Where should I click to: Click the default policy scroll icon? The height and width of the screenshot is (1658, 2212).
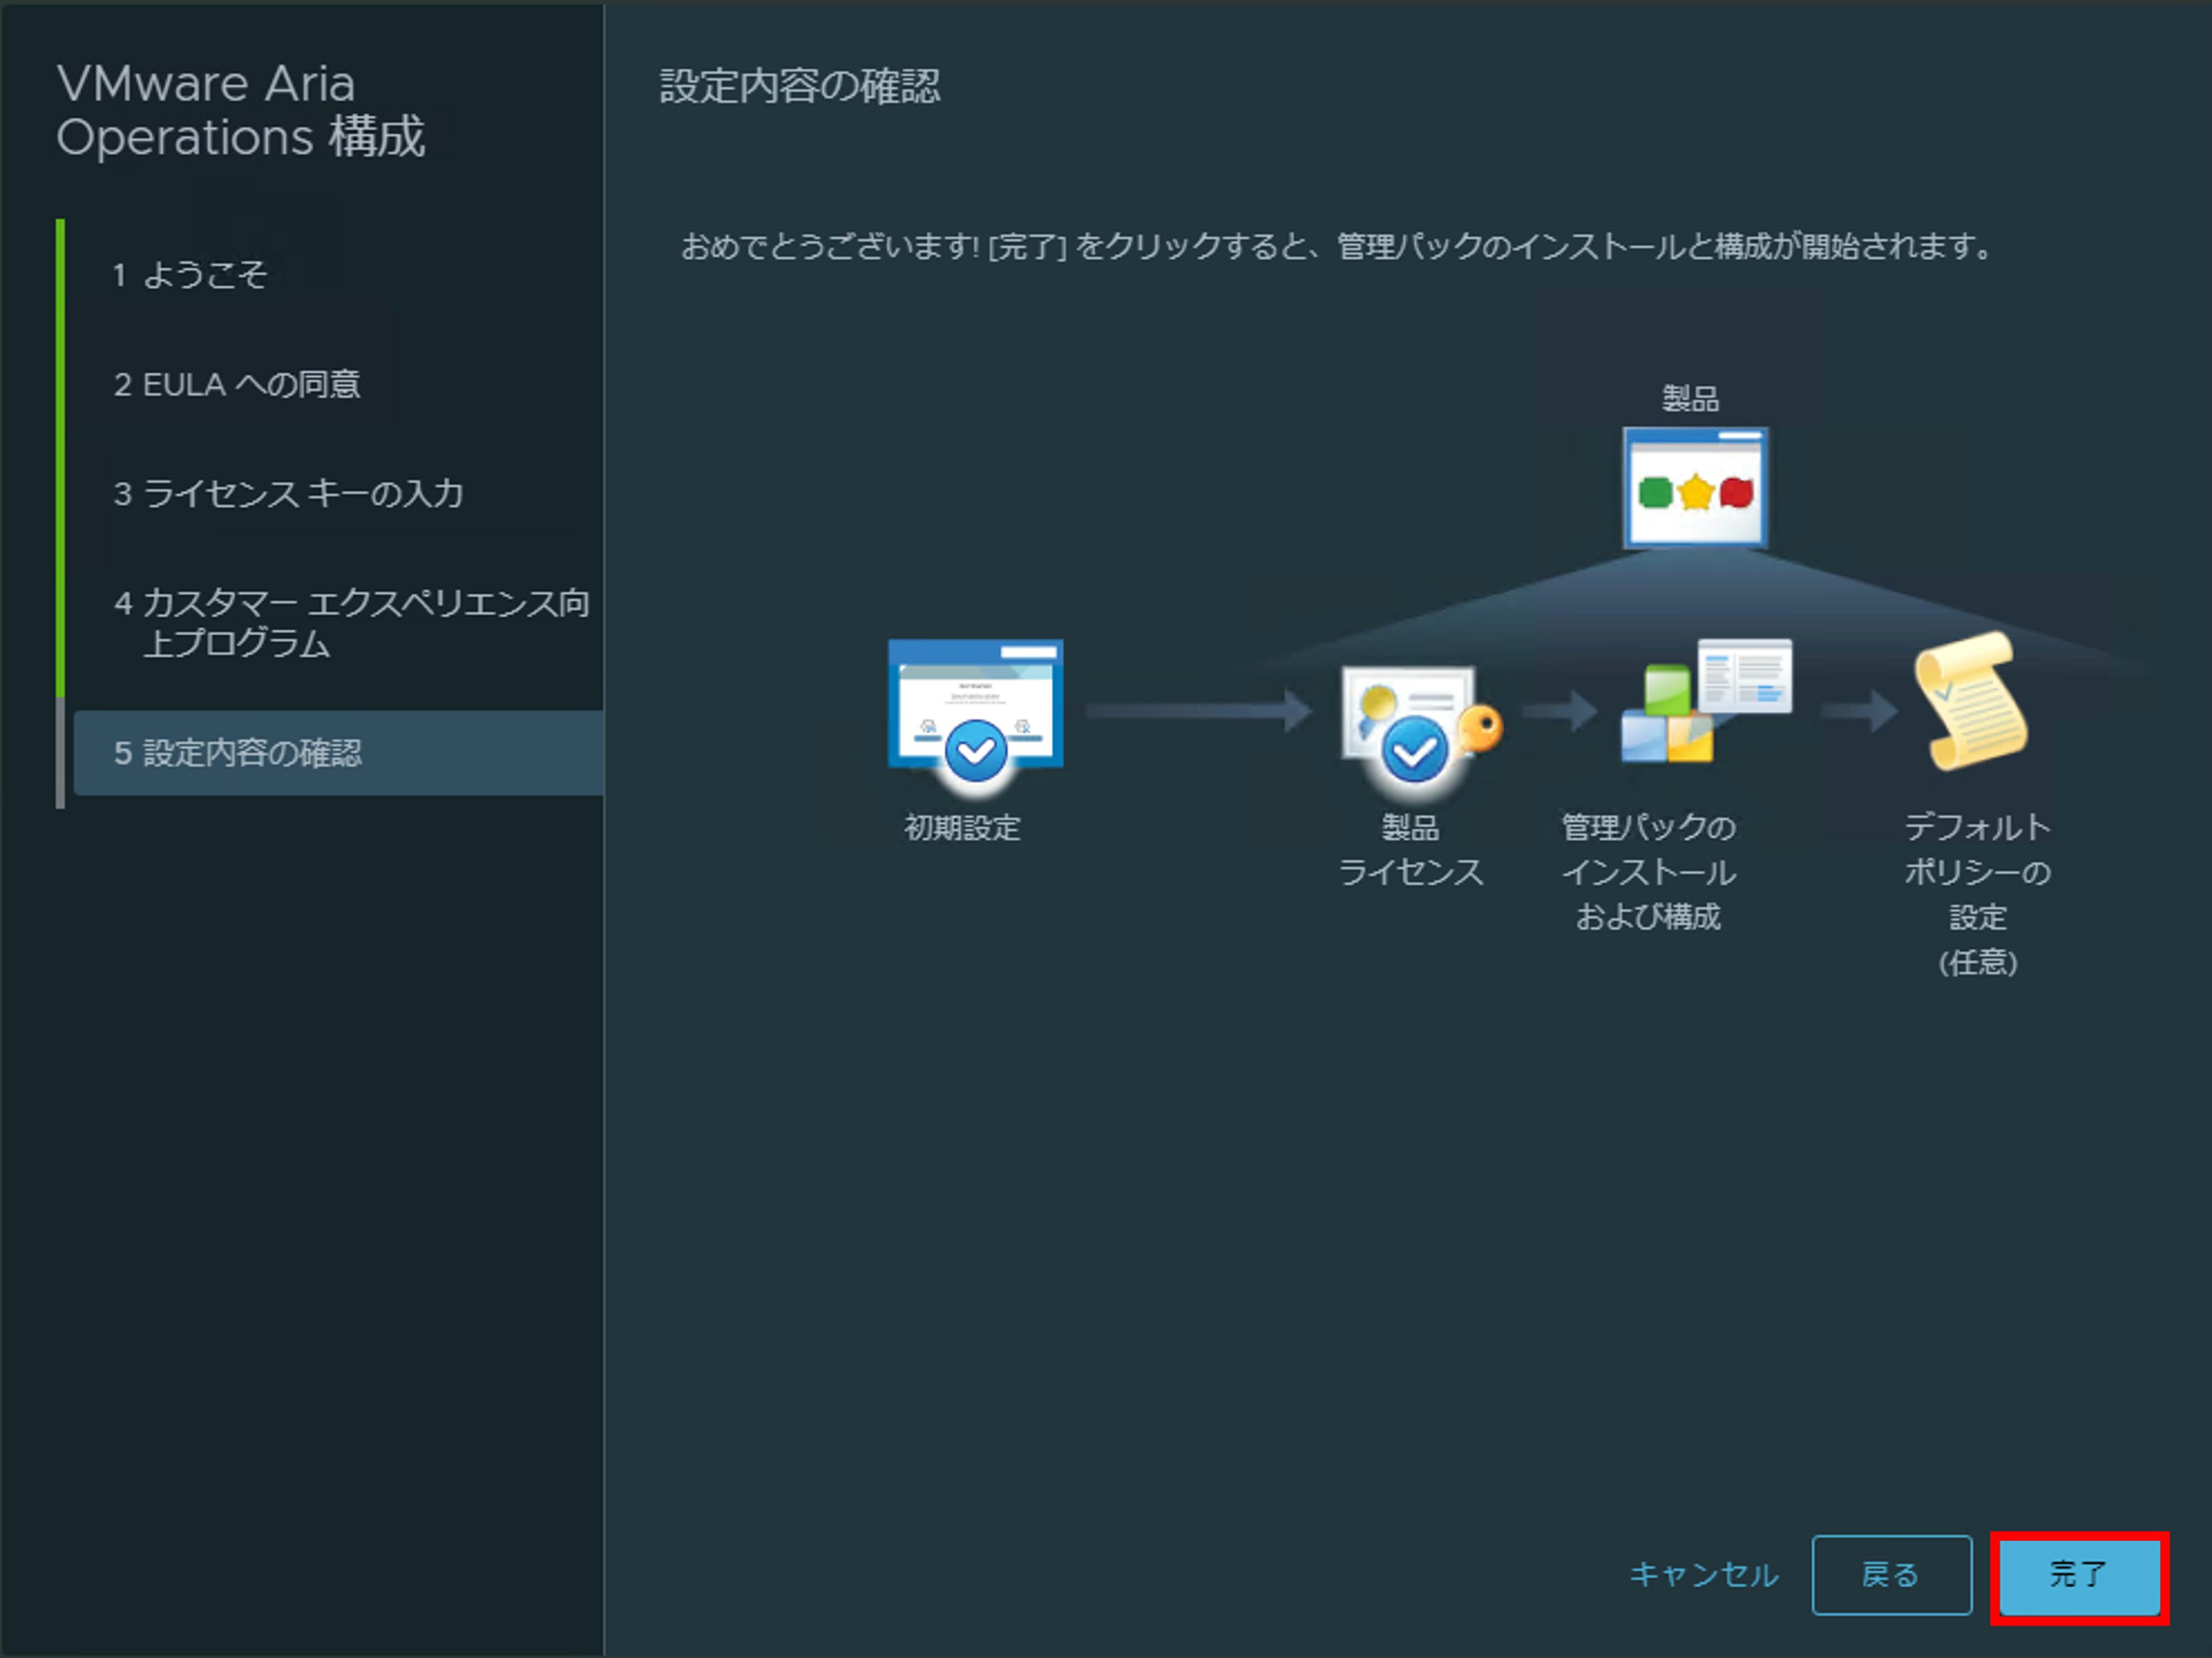(x=1970, y=701)
